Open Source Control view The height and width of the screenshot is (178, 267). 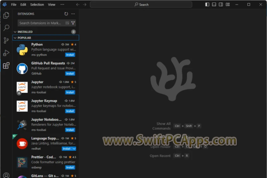[x=6, y=40]
